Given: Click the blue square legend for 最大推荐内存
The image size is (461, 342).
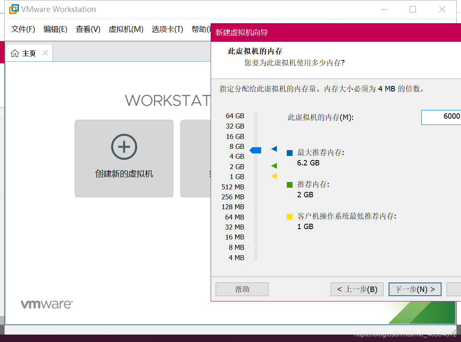Looking at the screenshot, I should 290,153.
